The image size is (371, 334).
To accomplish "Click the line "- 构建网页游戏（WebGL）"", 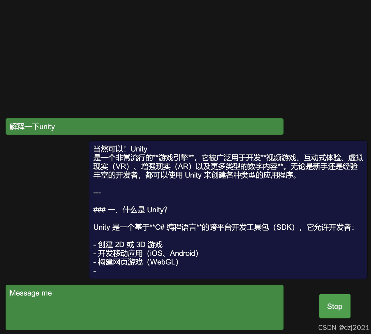I will 136,262.
